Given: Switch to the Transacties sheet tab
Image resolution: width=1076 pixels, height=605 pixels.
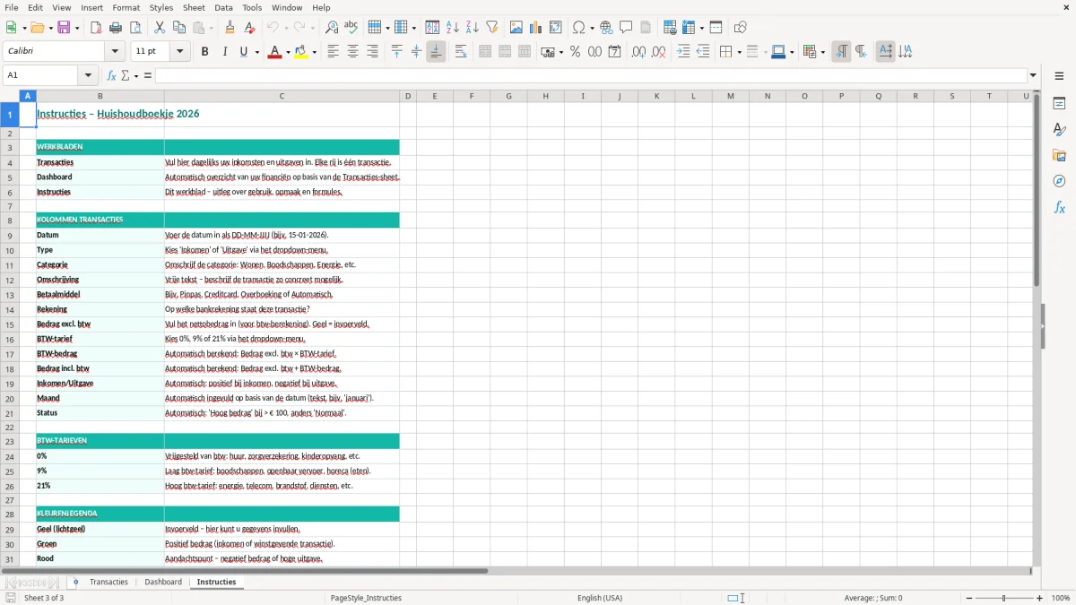Looking at the screenshot, I should (x=108, y=582).
